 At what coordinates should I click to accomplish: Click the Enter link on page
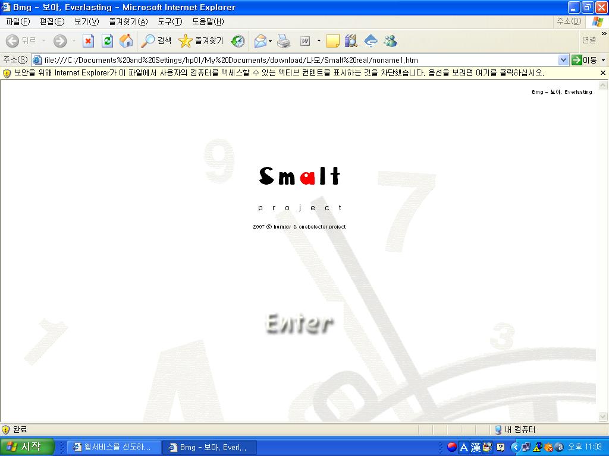click(299, 324)
